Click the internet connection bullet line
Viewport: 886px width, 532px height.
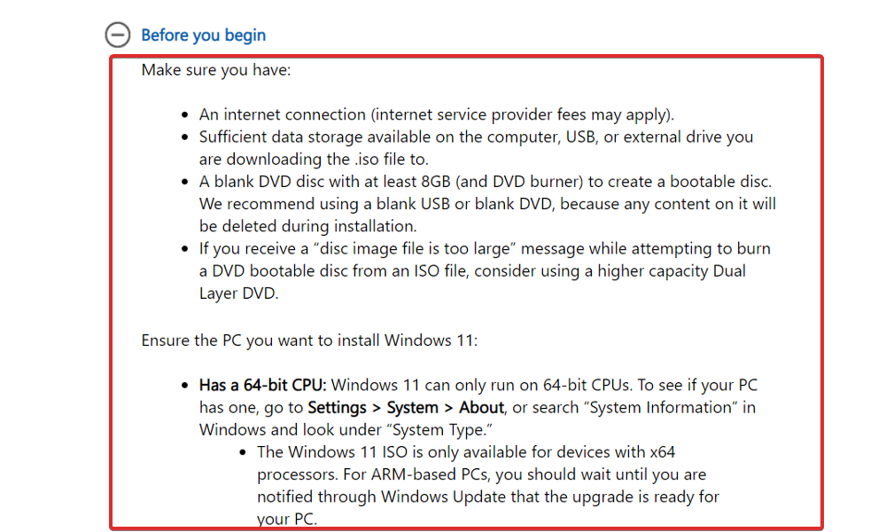[436, 114]
